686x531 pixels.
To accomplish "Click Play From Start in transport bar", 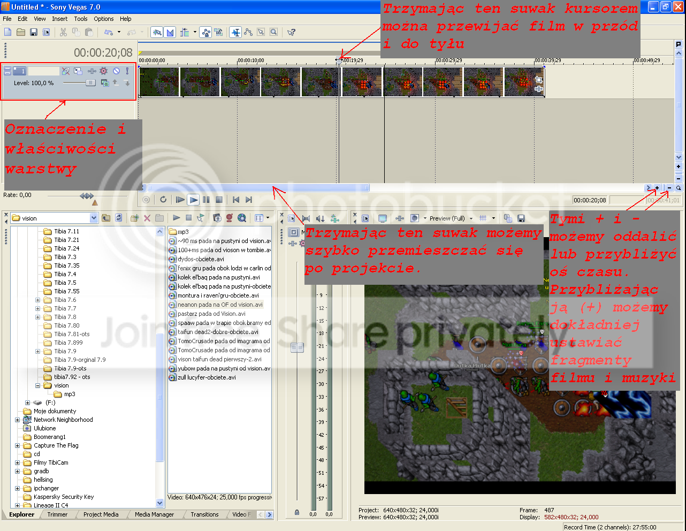I will [180, 200].
